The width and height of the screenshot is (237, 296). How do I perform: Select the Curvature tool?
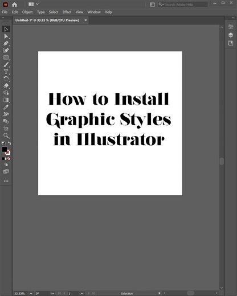pos(6,50)
